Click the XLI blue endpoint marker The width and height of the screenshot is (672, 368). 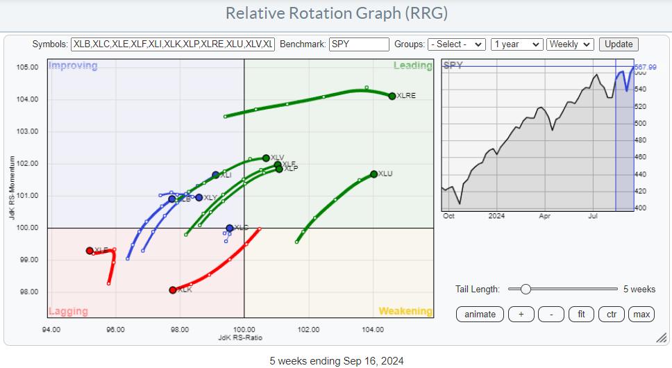pos(216,175)
